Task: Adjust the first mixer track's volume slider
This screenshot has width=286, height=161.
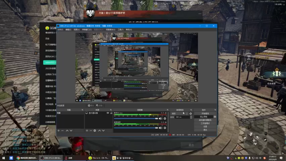Action: 136,119
